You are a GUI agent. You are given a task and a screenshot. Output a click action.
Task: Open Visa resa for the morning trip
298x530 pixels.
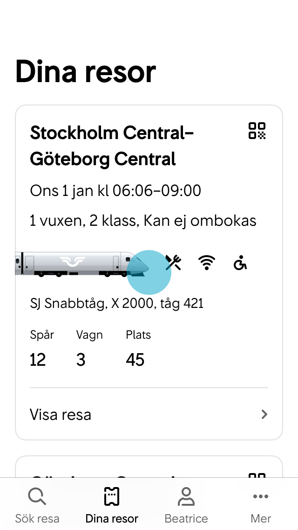[x=60, y=414]
